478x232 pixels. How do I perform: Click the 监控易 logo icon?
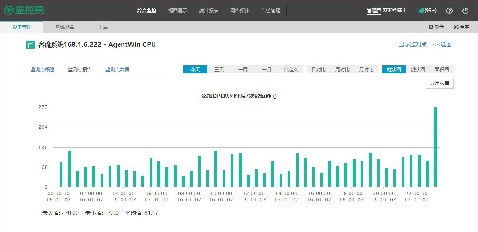pos(9,10)
